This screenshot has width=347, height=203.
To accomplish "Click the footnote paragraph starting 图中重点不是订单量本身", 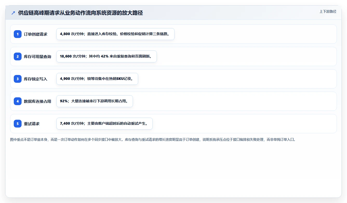I will (153, 139).
